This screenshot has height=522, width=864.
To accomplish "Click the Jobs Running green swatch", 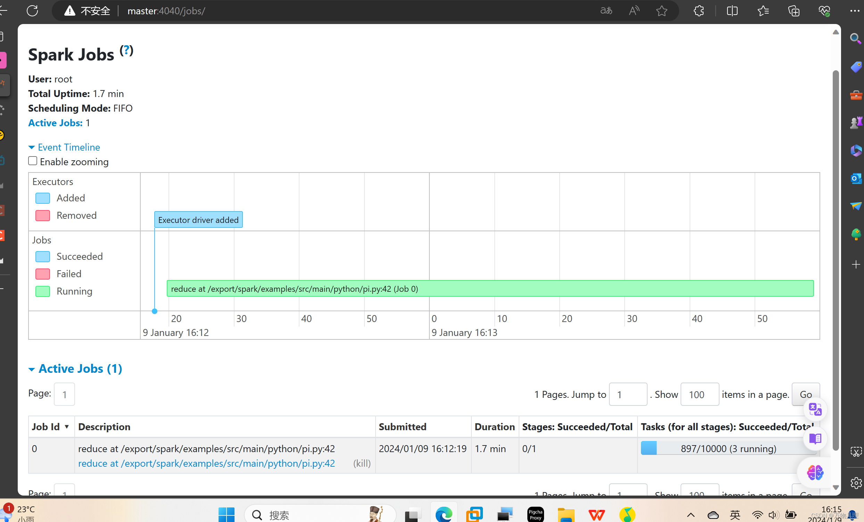I will [43, 291].
